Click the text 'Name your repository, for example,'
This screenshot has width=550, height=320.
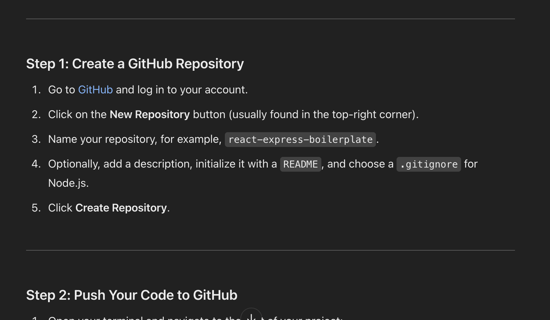click(135, 139)
